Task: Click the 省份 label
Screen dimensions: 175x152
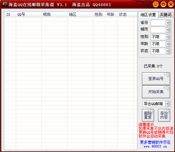Action: [x=144, y=22]
